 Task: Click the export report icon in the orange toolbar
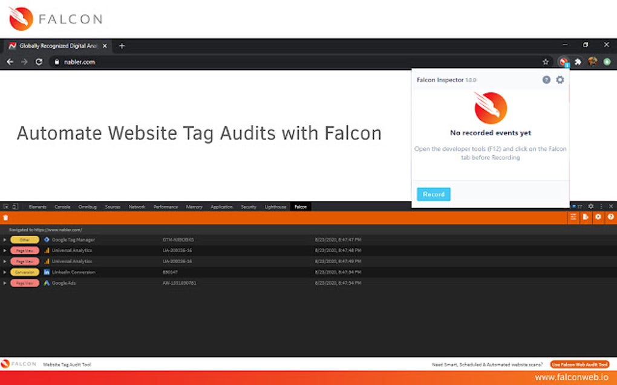(x=586, y=217)
